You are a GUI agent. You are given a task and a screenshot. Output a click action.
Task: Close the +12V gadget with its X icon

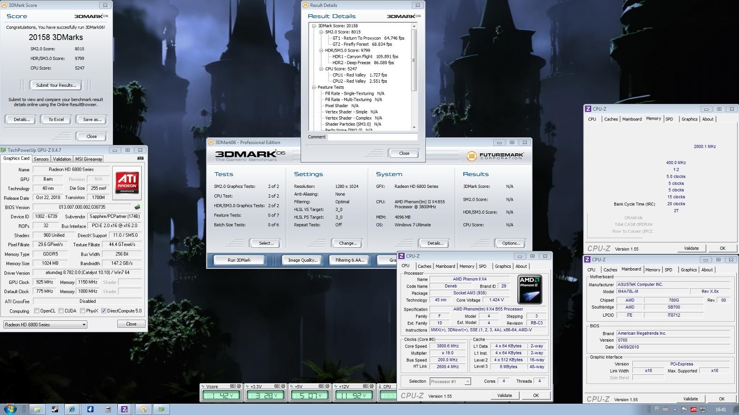pos(372,386)
